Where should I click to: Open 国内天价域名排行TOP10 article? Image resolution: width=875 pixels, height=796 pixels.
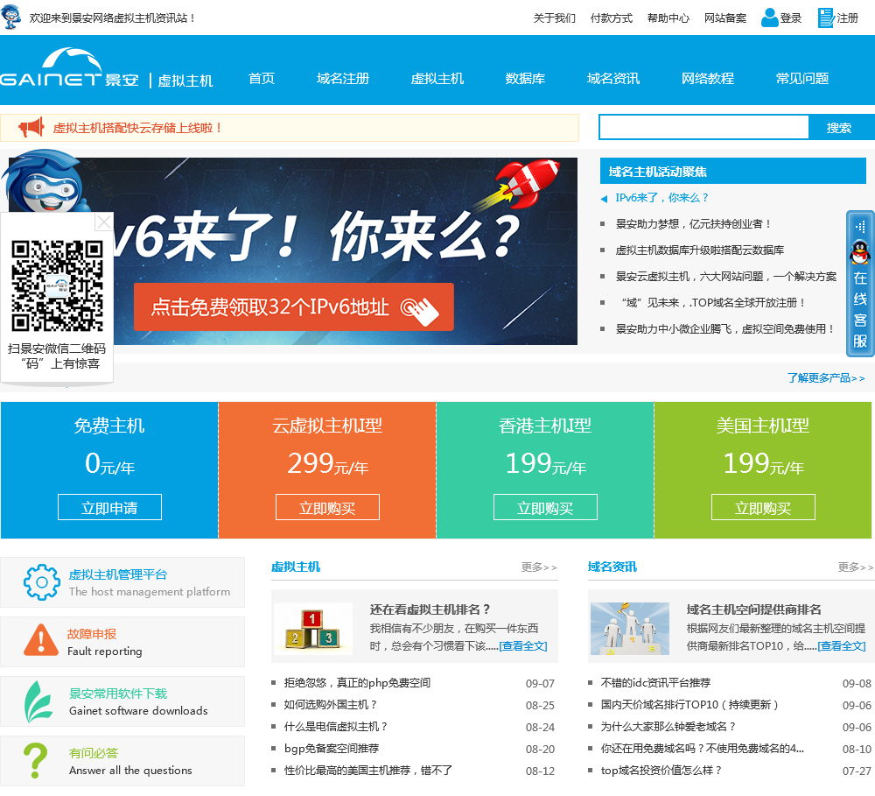click(x=689, y=704)
